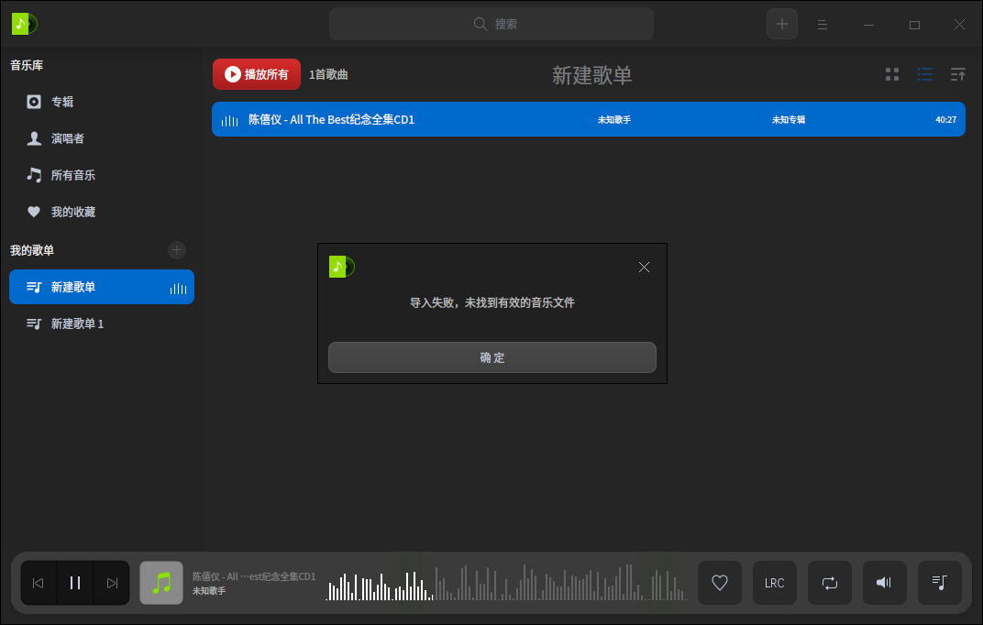
Task: Open the app menu beside the window controls
Action: pos(823,24)
